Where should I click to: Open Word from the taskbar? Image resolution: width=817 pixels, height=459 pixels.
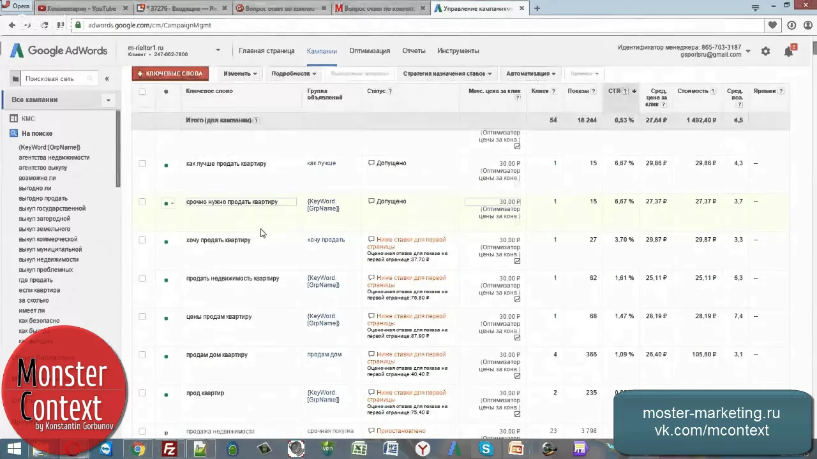pyautogui.click(x=391, y=449)
